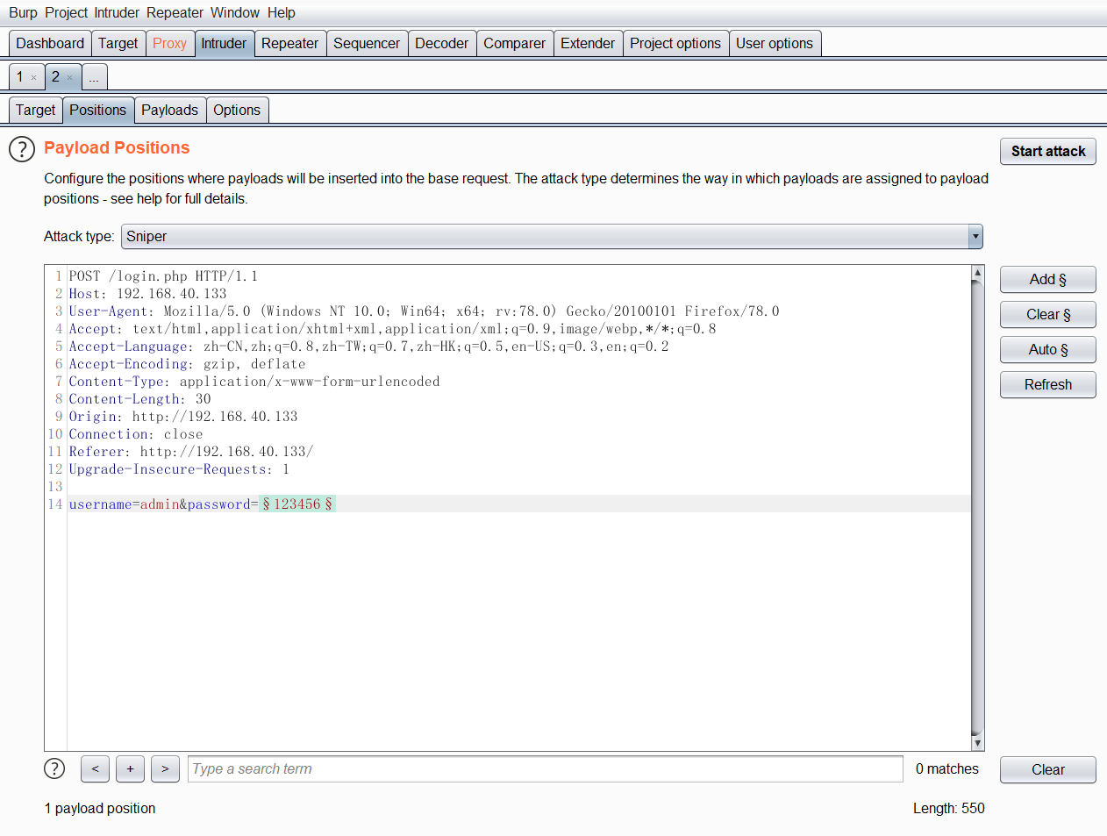1107x836 pixels.
Task: Select the Positions sub-tab
Action: click(97, 110)
